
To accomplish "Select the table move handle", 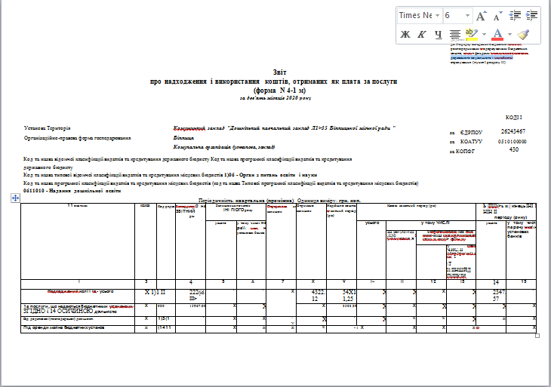I will [x=15, y=198].
